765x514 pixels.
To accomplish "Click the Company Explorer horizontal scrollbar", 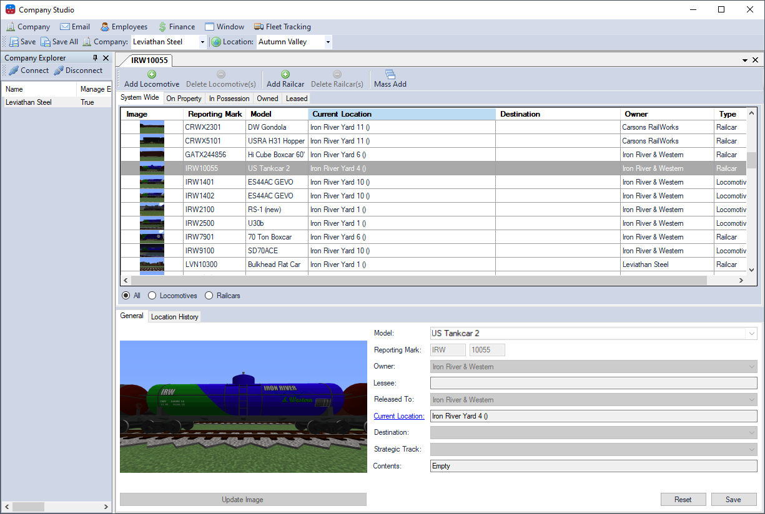I will click(x=56, y=506).
